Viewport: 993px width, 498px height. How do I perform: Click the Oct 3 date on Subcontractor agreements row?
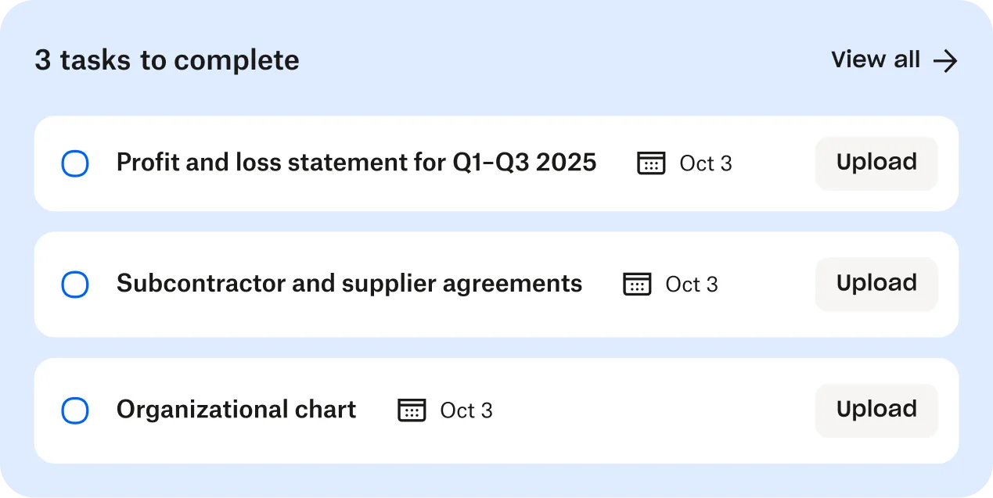pyautogui.click(x=692, y=284)
